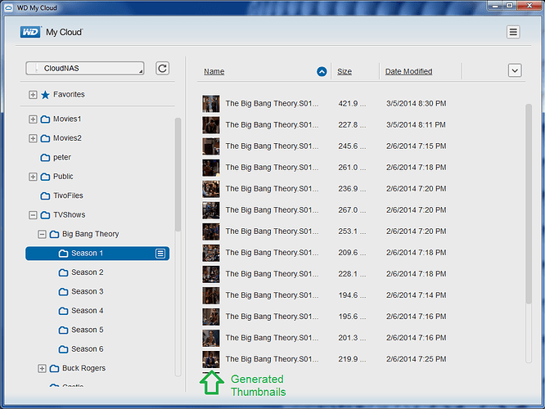Close the WD My Cloud window
Image resolution: width=545 pixels, height=409 pixels.
point(529,6)
